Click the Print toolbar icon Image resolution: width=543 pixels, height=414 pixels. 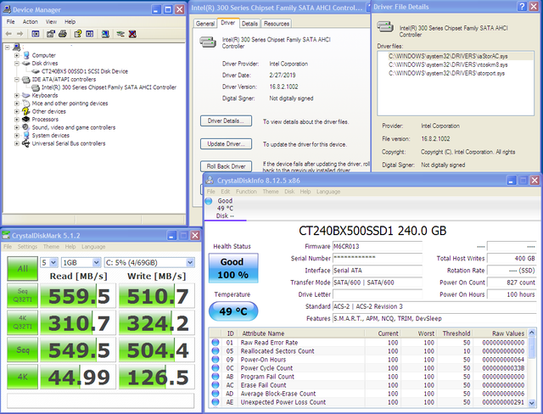(x=63, y=34)
